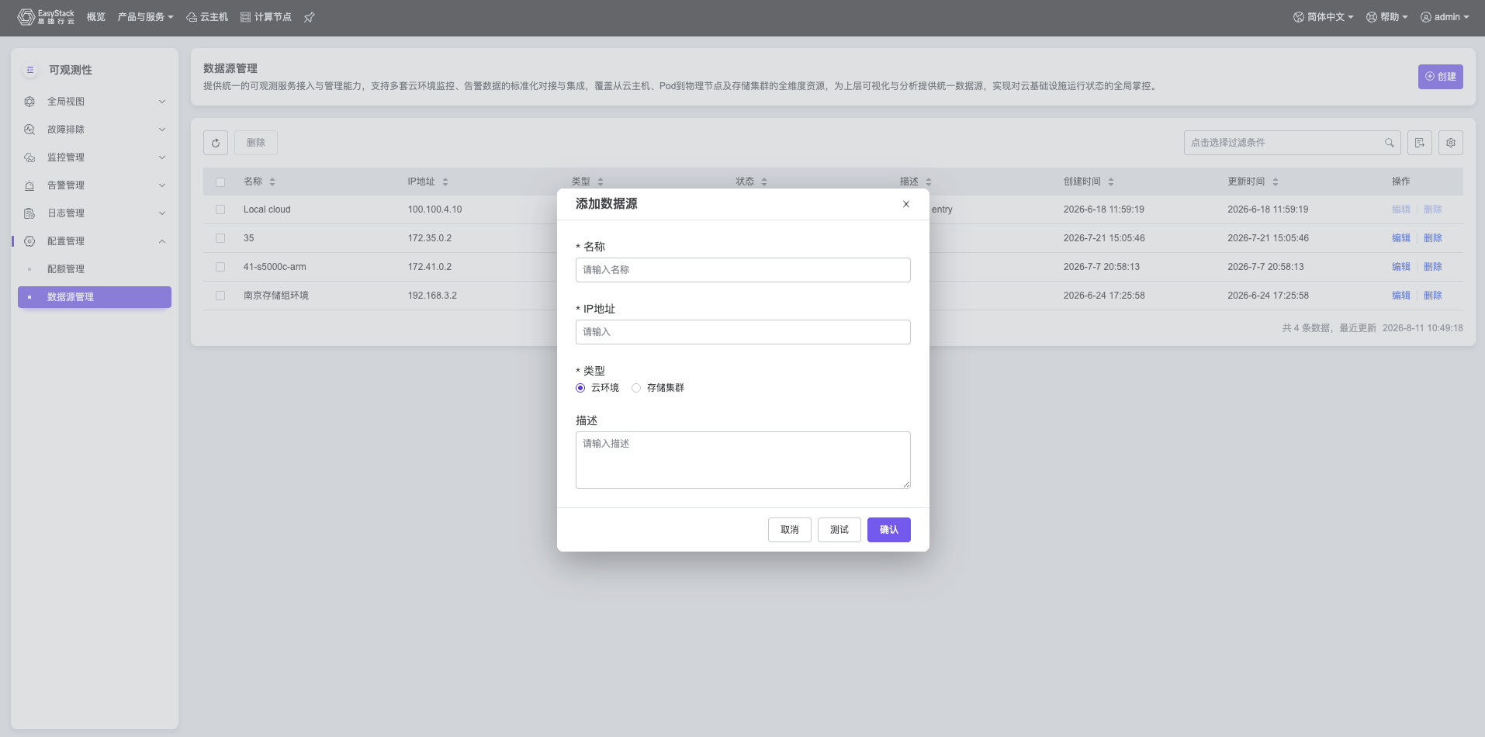The width and height of the screenshot is (1485, 737).
Task: Select the 云环境 radio option
Action: click(x=580, y=388)
